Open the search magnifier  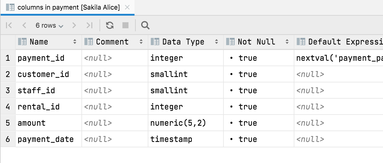point(145,26)
